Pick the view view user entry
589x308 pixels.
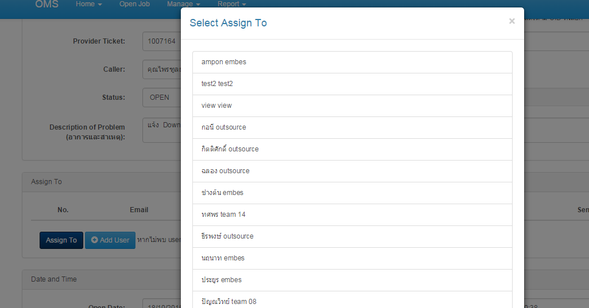coord(352,106)
